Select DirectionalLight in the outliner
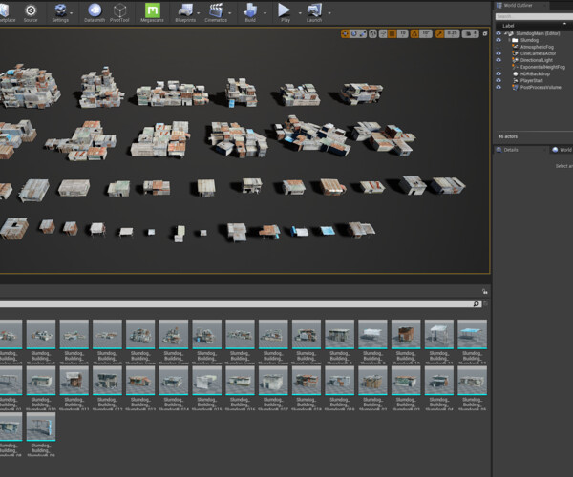This screenshot has width=573, height=477. click(x=536, y=60)
